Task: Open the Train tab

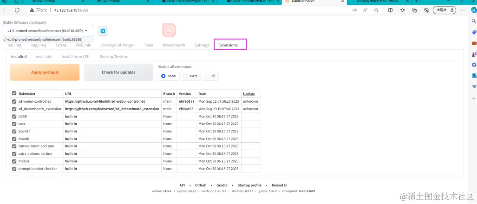Action: click(x=149, y=45)
